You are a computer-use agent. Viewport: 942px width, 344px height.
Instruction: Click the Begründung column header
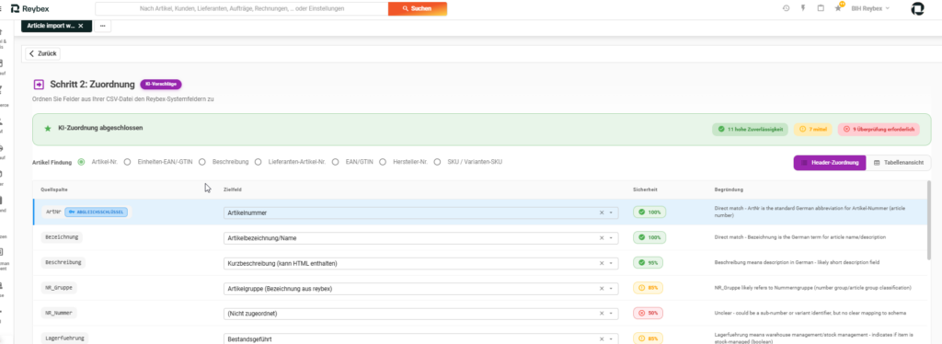(x=729, y=189)
